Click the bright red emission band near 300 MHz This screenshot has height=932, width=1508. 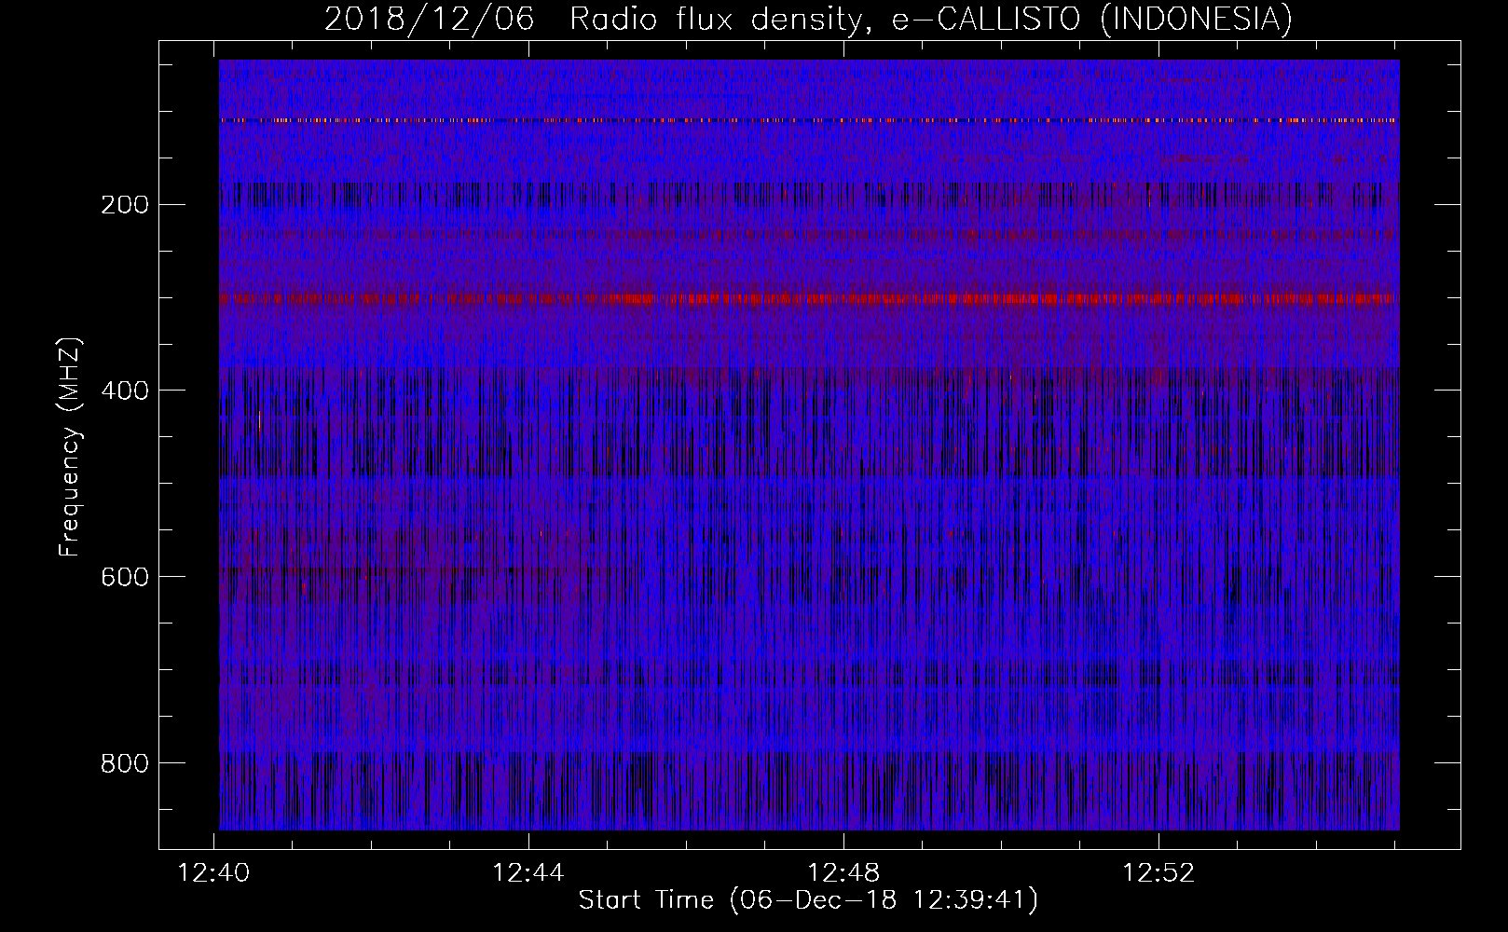(x=809, y=299)
